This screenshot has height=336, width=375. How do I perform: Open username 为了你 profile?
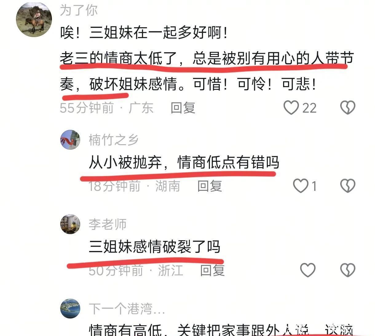(x=79, y=10)
